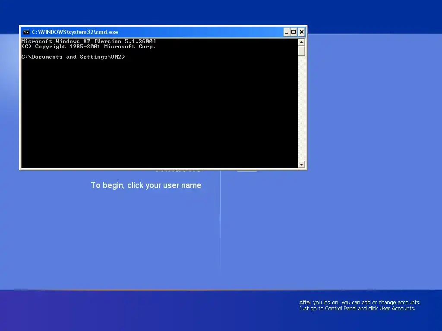The image size is (442, 331).
Task: Click the '(C) Copyright 1985-2001 Microsoft Corp.' line
Action: click(88, 47)
